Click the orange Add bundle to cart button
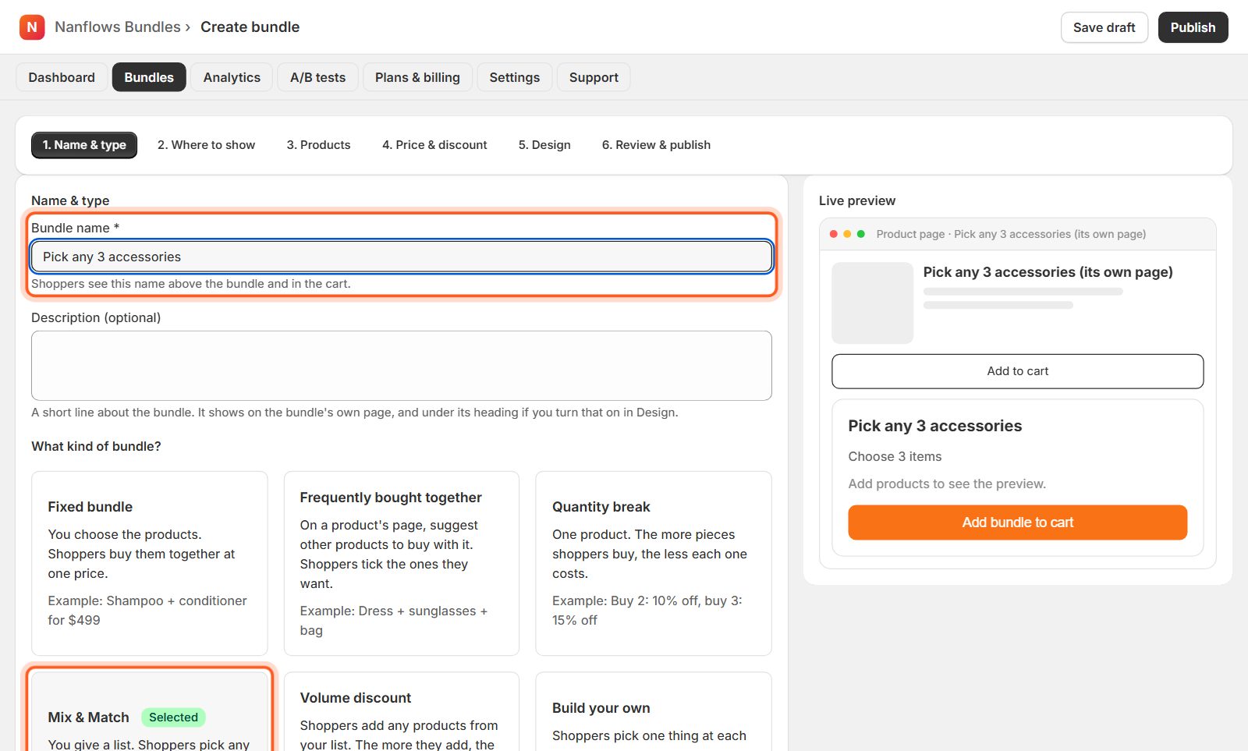This screenshot has height=751, width=1248. point(1018,523)
